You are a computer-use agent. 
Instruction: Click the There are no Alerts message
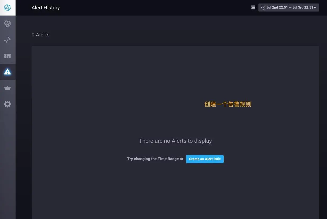[x=175, y=141]
